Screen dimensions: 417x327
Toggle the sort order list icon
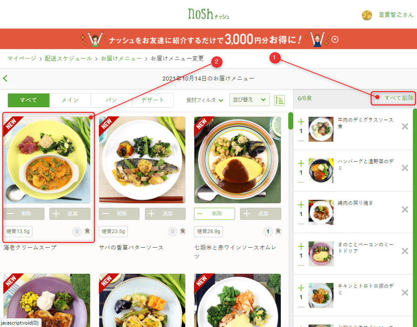click(x=279, y=100)
